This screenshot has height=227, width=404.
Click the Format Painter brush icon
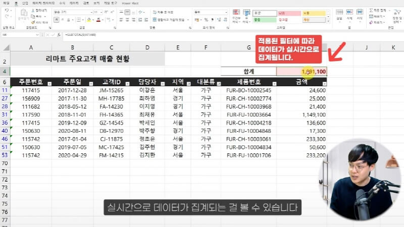pyautogui.click(x=33, y=22)
